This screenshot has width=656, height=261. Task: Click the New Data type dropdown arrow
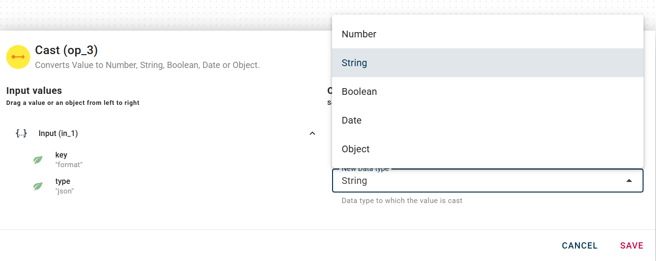tap(629, 181)
